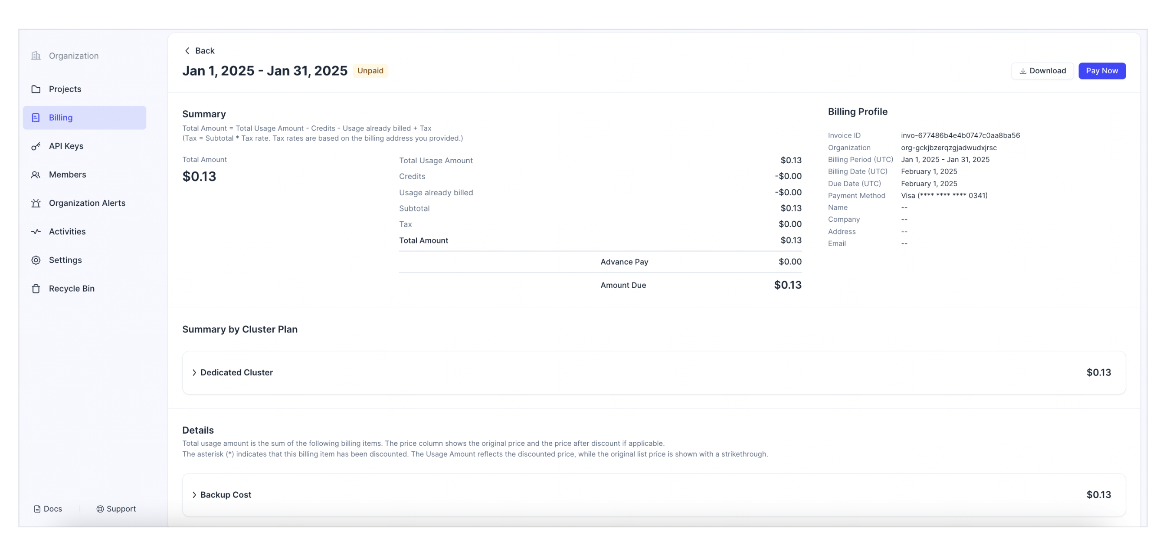Click the invoice ID field value
Image resolution: width=1166 pixels, height=556 pixels.
click(960, 135)
